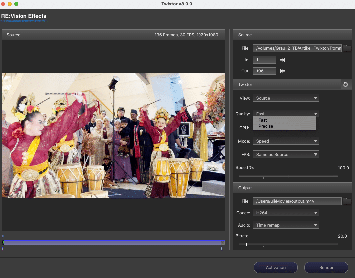This screenshot has height=278, width=355.
Task: Open the Audio dropdown set to Time remap
Action: pyautogui.click(x=286, y=225)
